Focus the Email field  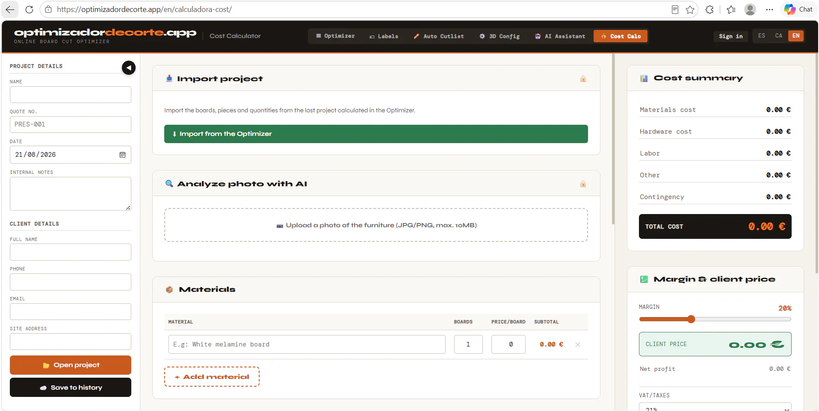click(71, 312)
